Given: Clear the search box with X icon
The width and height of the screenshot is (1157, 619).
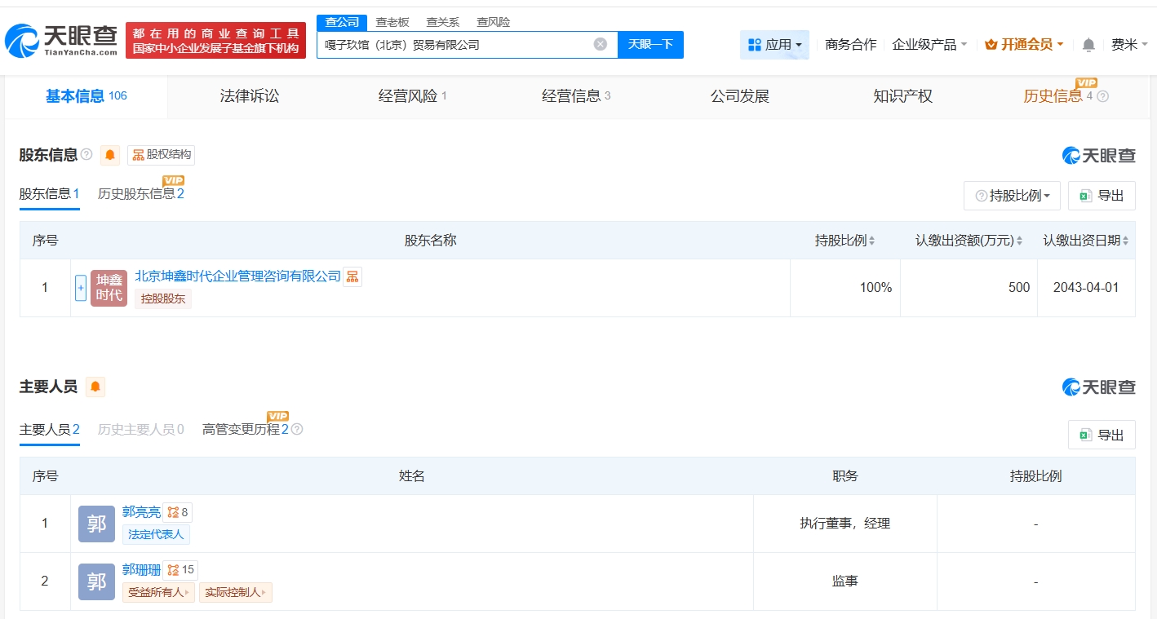Looking at the screenshot, I should point(601,44).
